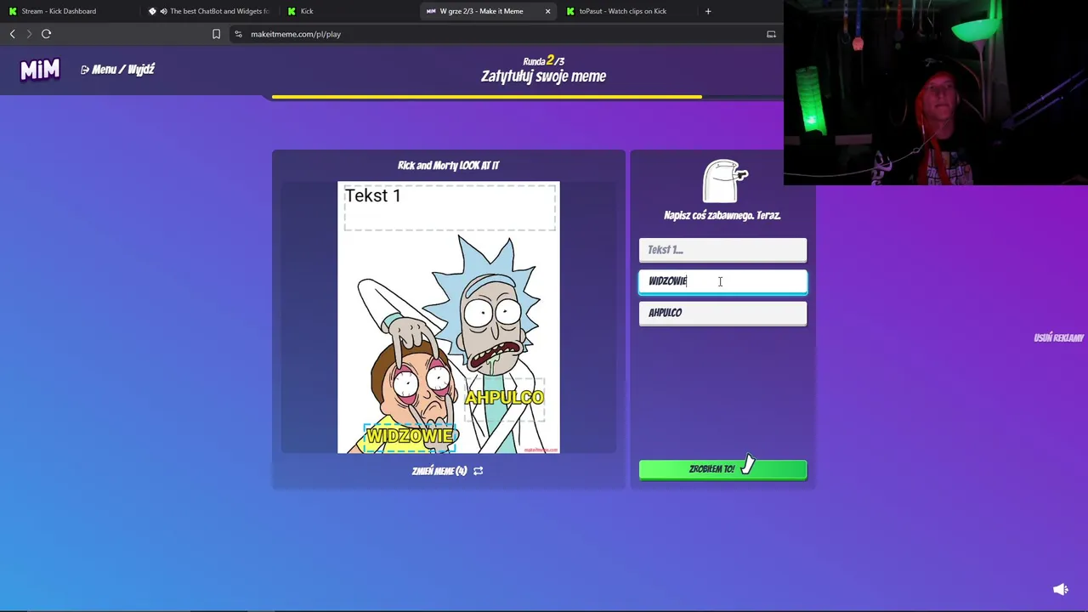Open the cast screen icon in toolbar
The height and width of the screenshot is (612, 1088).
(771, 34)
